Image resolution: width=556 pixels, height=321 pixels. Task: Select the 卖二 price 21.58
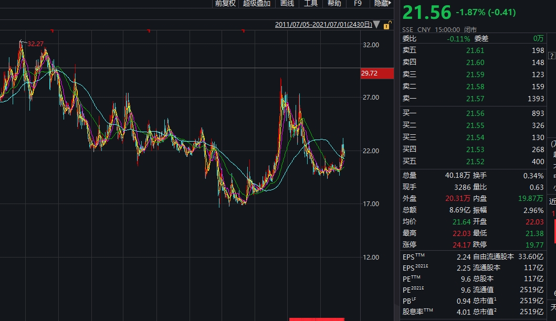pyautogui.click(x=475, y=87)
